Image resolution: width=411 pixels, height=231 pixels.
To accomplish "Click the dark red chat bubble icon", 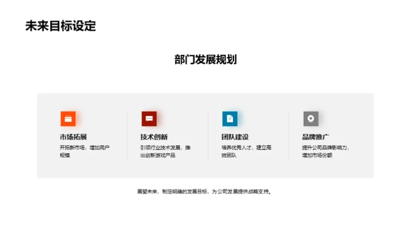I will point(149,119).
